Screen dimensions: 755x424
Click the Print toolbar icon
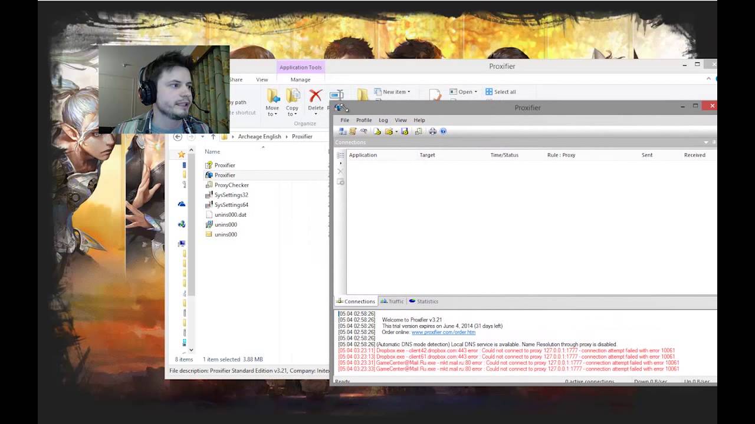coord(432,131)
